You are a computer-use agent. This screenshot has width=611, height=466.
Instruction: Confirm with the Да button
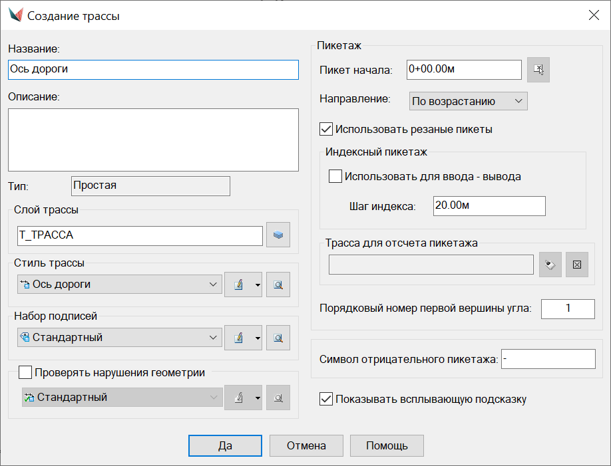(225, 445)
